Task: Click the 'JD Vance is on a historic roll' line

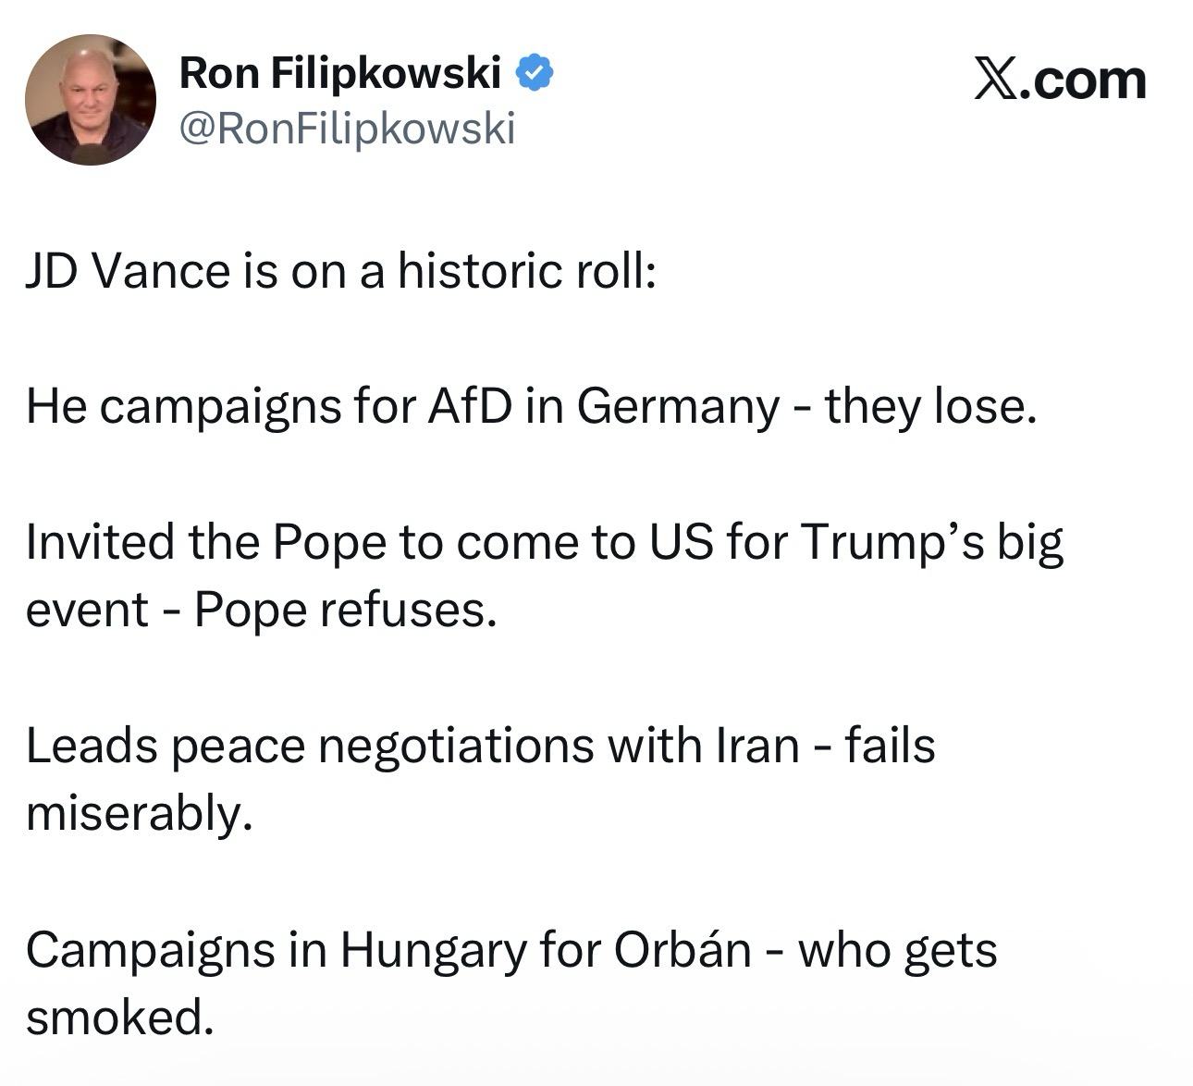Action: click(340, 271)
